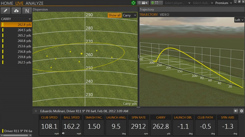245x137 pixels.
Task: Click small speaker icon in Ball Speed tile
Action: pos(63,133)
